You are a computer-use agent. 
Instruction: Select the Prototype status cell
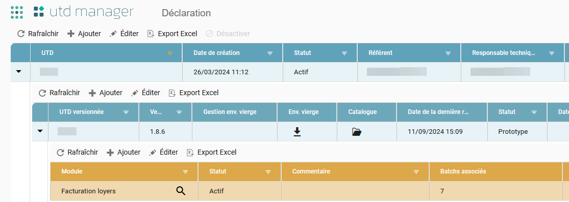pos(517,132)
